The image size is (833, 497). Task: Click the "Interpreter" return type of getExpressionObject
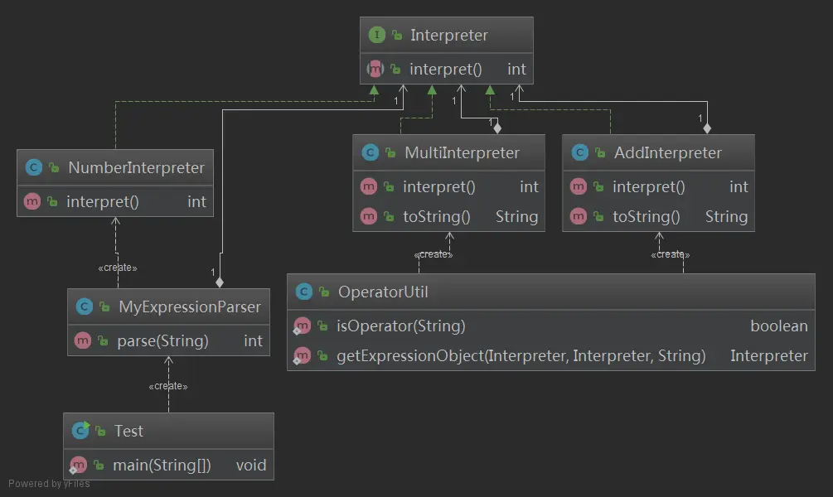768,355
